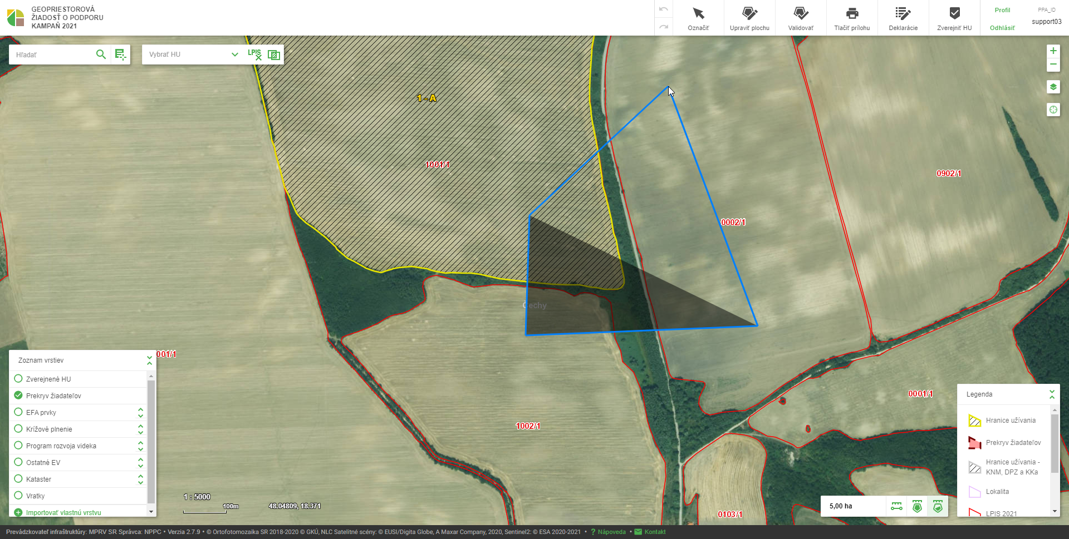Click the 5,00 ha area value
The height and width of the screenshot is (539, 1069).
coord(841,506)
